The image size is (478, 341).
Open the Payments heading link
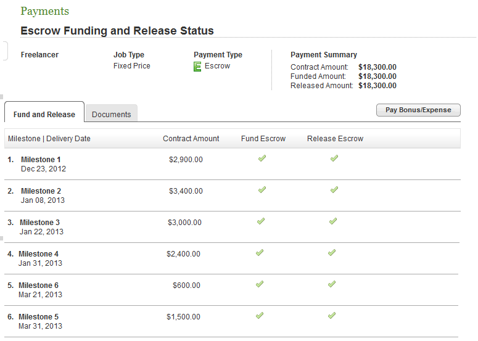pos(44,11)
